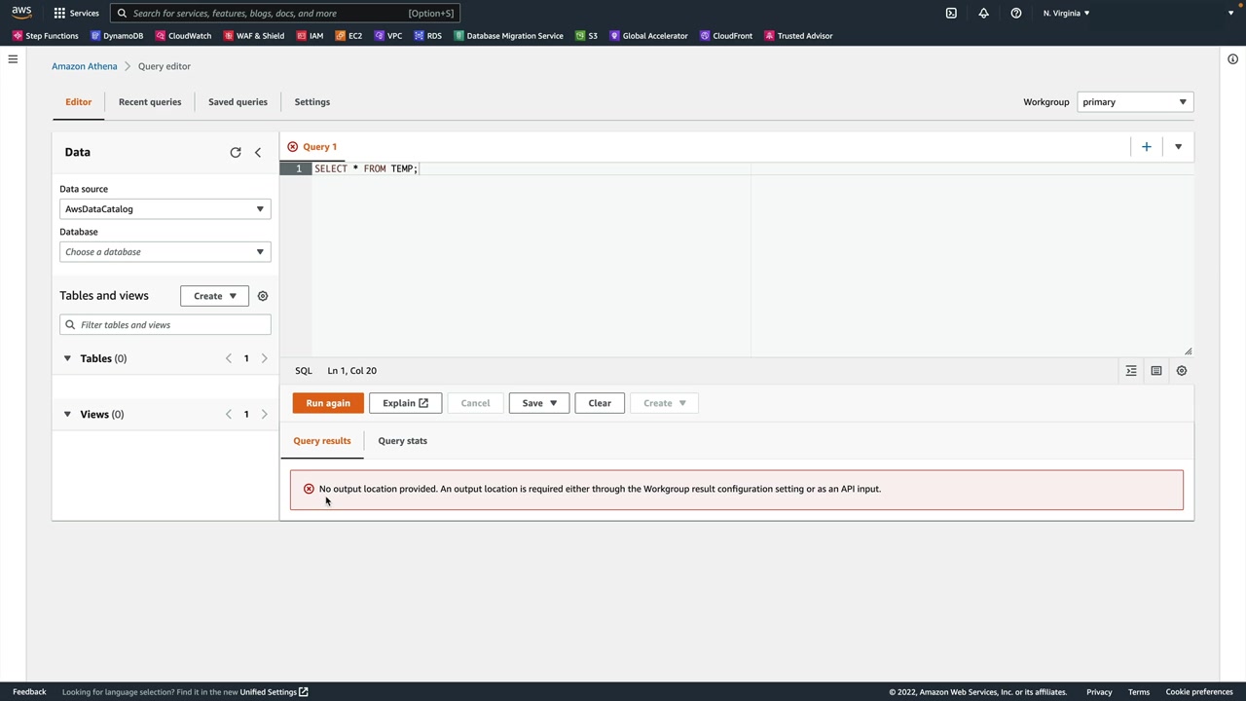Open the Data source AwsDataCatalog dropdown
Screen dimensions: 1246x701
click(165, 209)
